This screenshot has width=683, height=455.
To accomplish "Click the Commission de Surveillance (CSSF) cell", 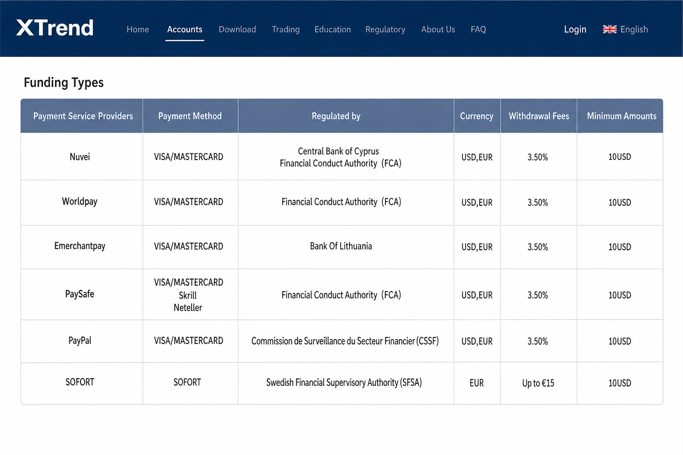I will [x=345, y=341].
